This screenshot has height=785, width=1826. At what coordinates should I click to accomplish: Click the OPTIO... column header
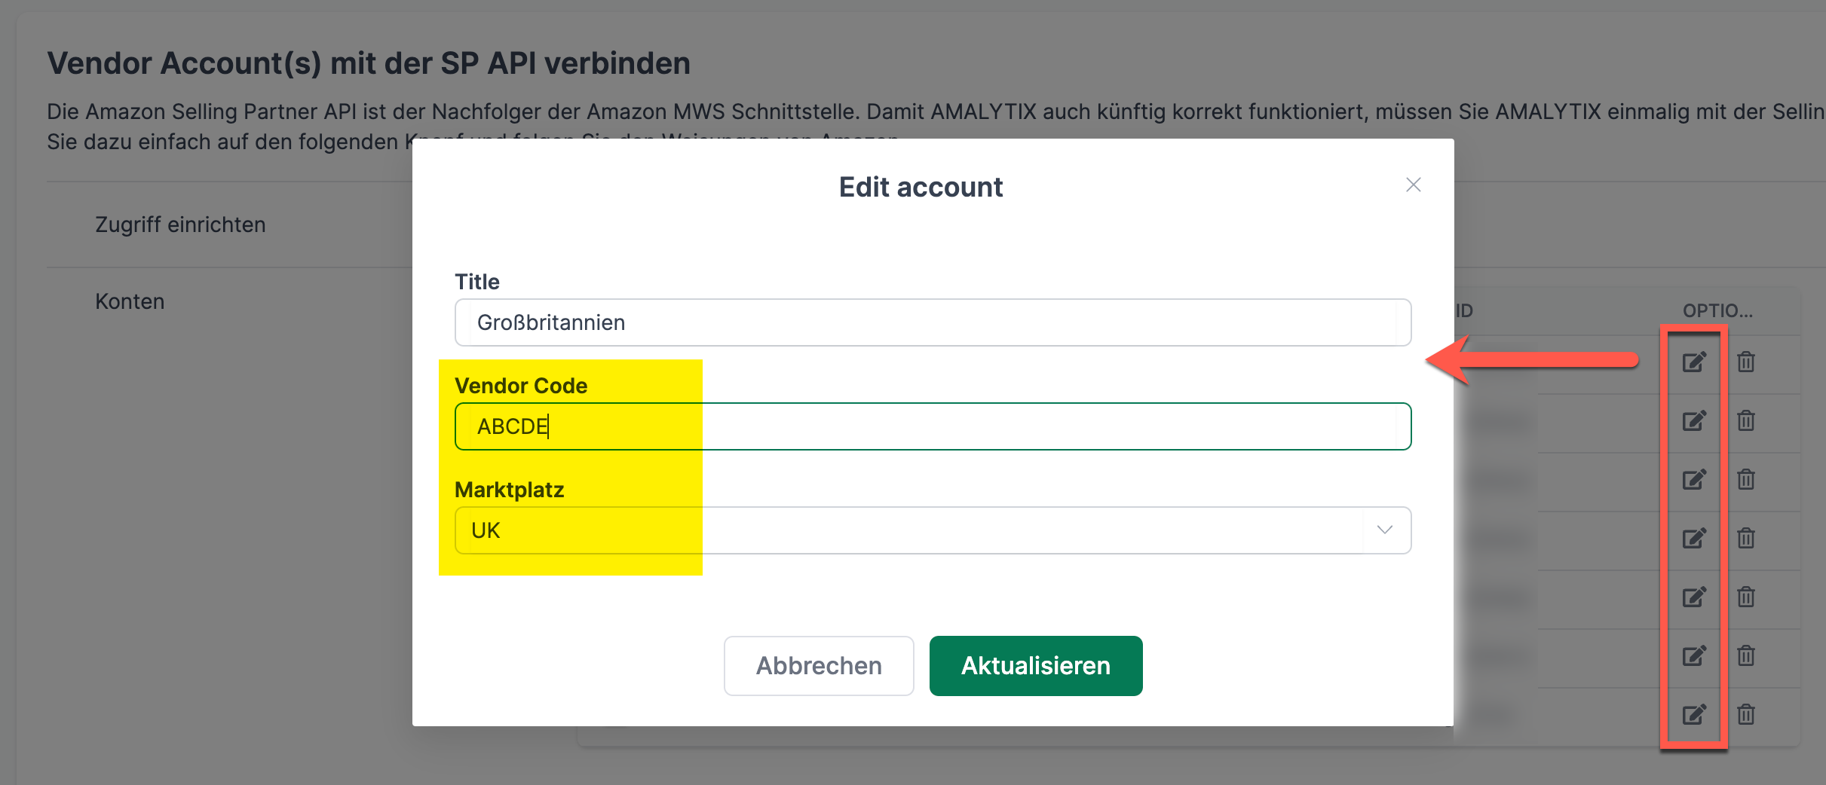pyautogui.click(x=1718, y=310)
